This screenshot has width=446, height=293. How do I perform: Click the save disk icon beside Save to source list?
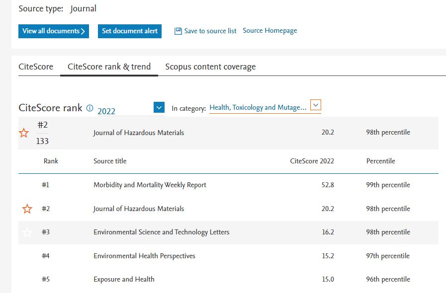click(x=178, y=31)
